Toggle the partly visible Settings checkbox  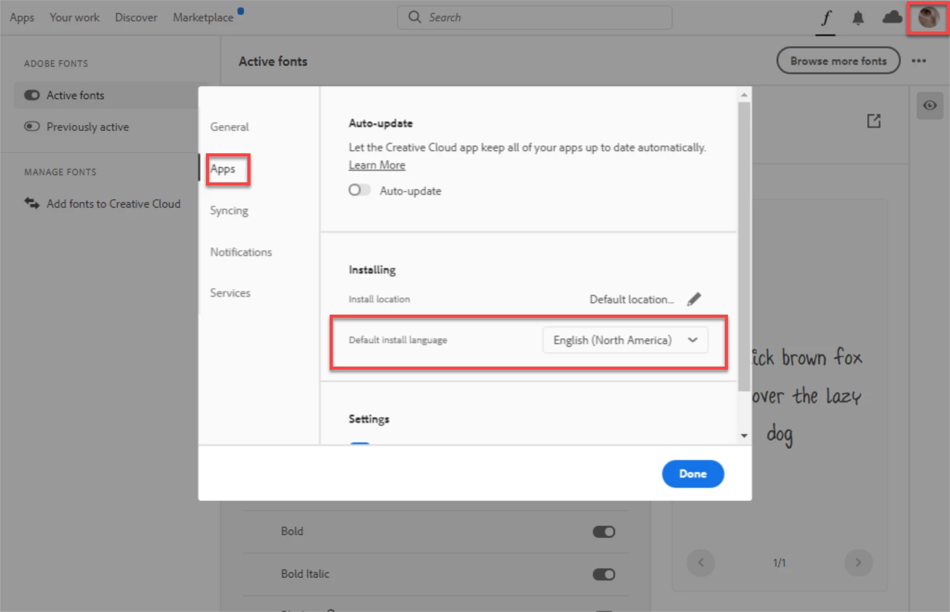click(360, 443)
